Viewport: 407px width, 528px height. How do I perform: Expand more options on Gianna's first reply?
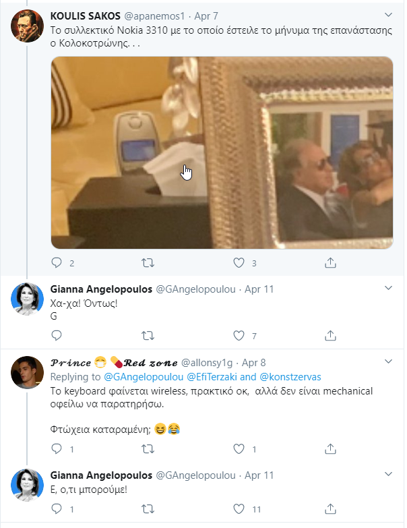click(x=388, y=288)
